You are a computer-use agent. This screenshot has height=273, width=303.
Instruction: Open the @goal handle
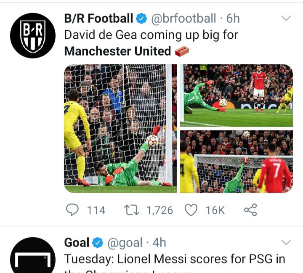tap(125, 243)
